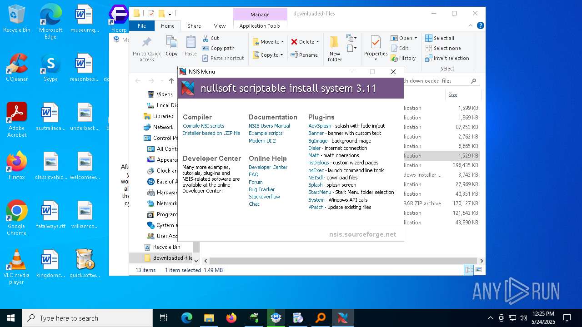Click Invert selection in ribbon
The width and height of the screenshot is (582, 327).
447,58
